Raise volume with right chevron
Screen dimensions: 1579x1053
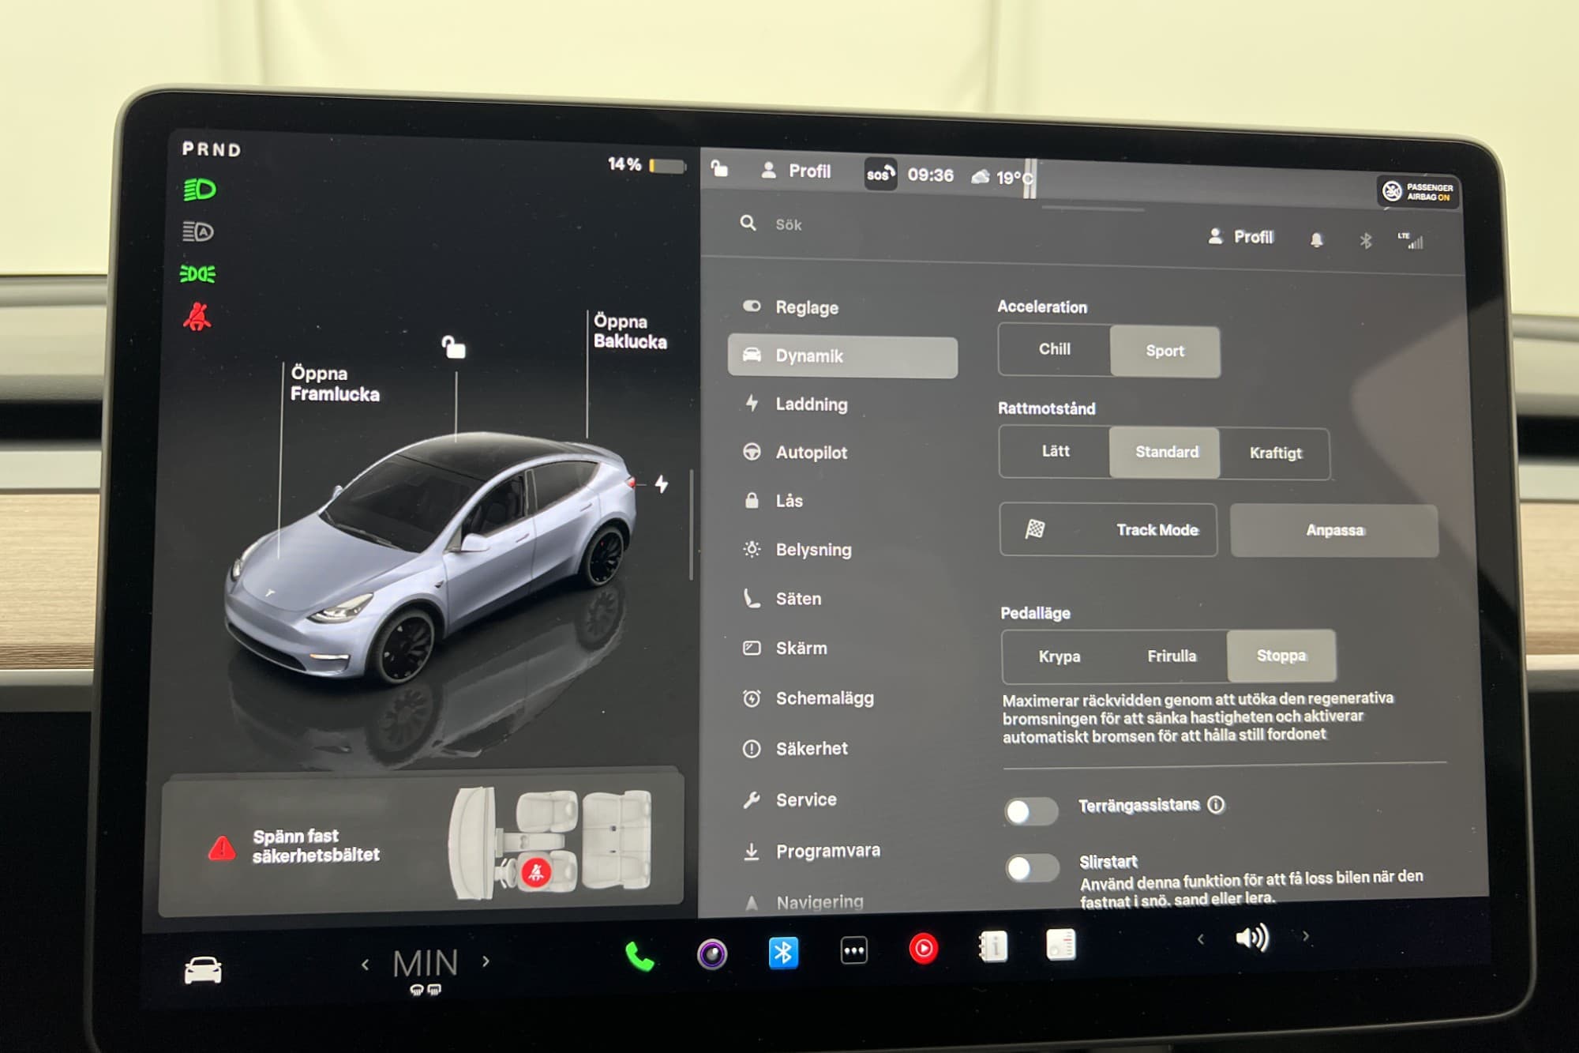[x=1306, y=936]
